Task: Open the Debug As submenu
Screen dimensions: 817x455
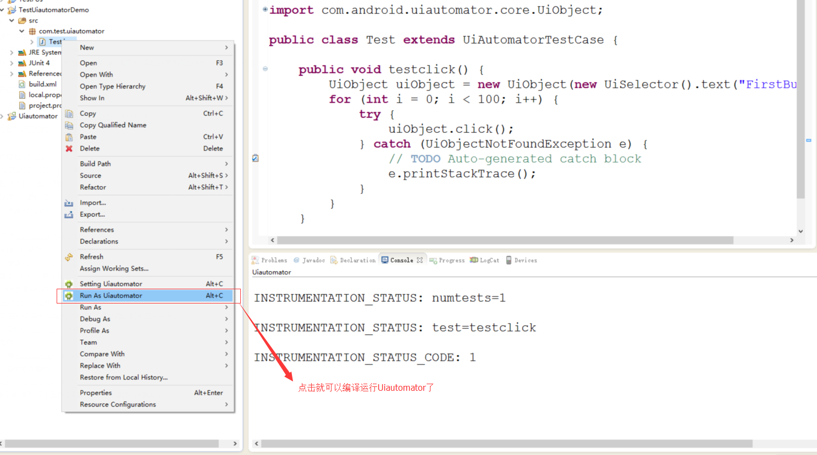Action: [x=148, y=319]
